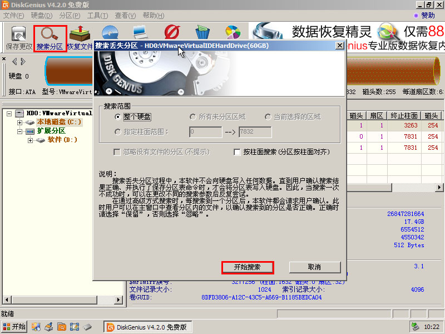Screen dimensions: 445x334
Task: Expand the 本地磁盘 (C:) tree node
Action: [19, 122]
